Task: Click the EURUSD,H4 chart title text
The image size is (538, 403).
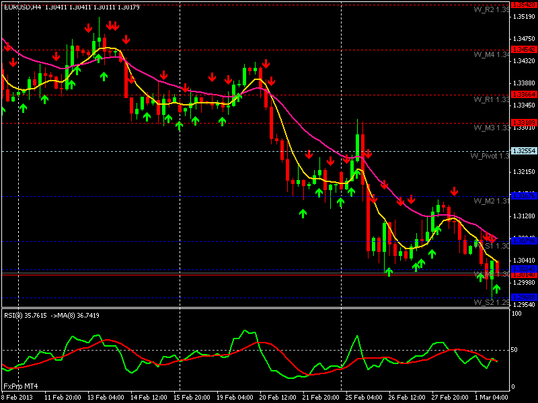Action: [23, 7]
